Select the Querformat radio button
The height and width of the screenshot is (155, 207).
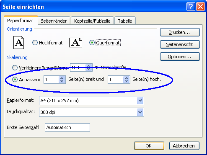click(92, 43)
